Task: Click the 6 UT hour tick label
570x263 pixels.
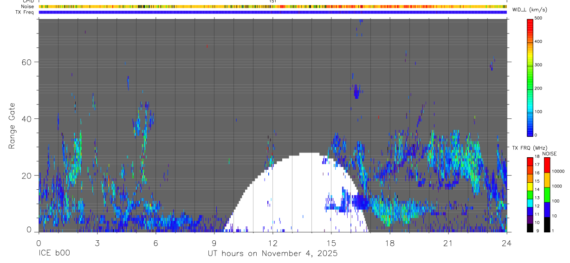Action: click(x=155, y=243)
